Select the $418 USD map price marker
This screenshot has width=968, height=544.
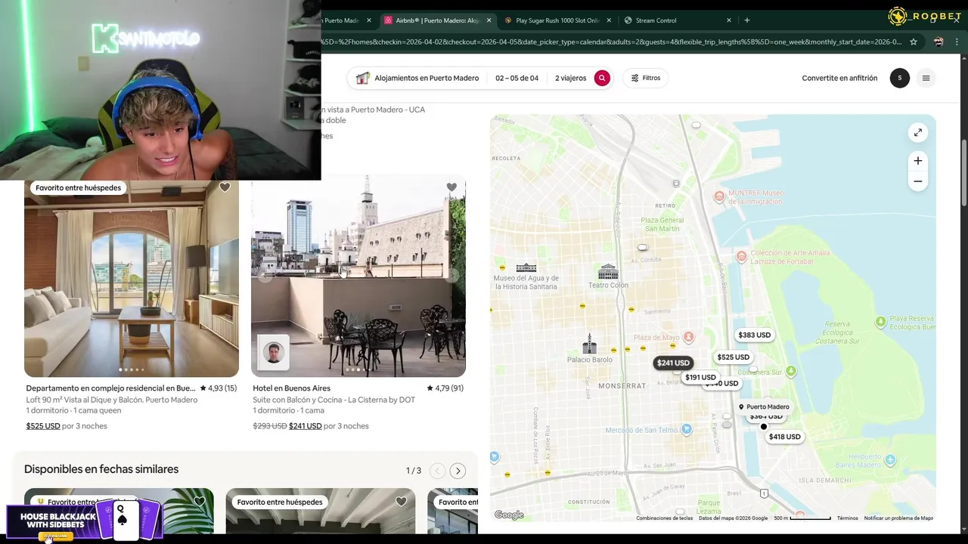[784, 437]
